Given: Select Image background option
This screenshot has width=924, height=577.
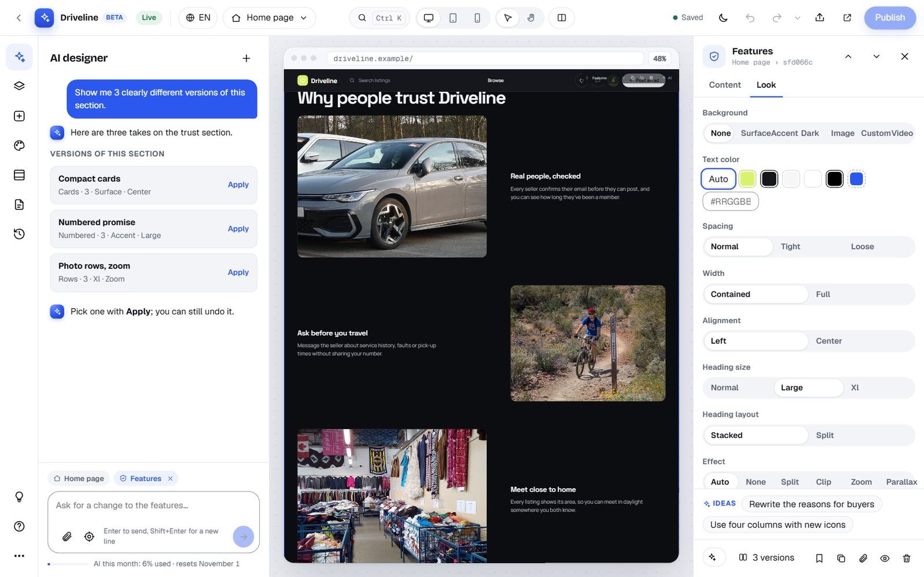Looking at the screenshot, I should (842, 133).
